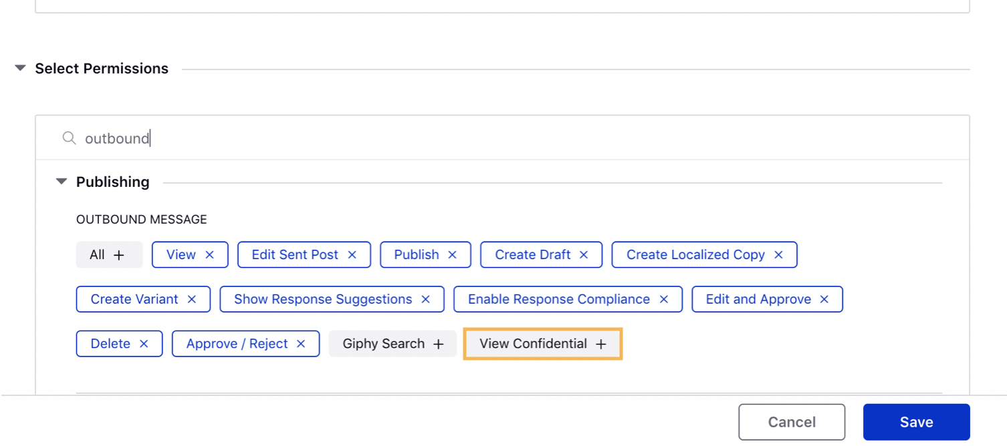1007x446 pixels.
Task: Click x on Show Response Suggestions chip
Action: click(425, 300)
